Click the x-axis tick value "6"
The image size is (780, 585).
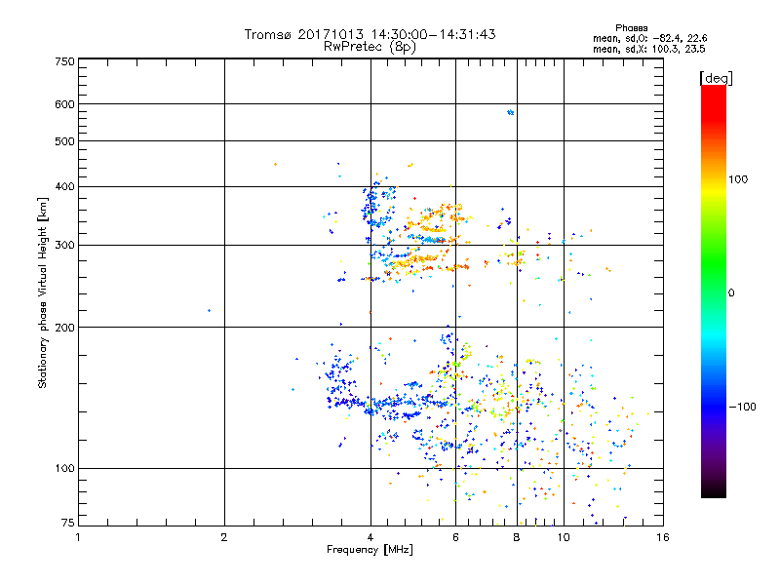click(455, 537)
